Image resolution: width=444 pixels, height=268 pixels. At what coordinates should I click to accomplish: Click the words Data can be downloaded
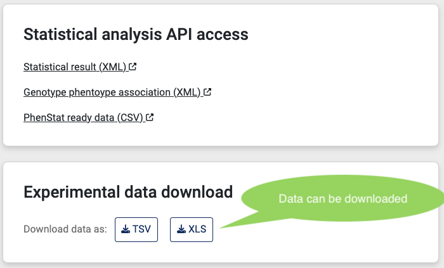click(x=343, y=199)
